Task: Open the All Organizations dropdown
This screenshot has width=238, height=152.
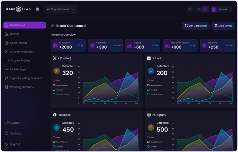Action: click(x=61, y=9)
